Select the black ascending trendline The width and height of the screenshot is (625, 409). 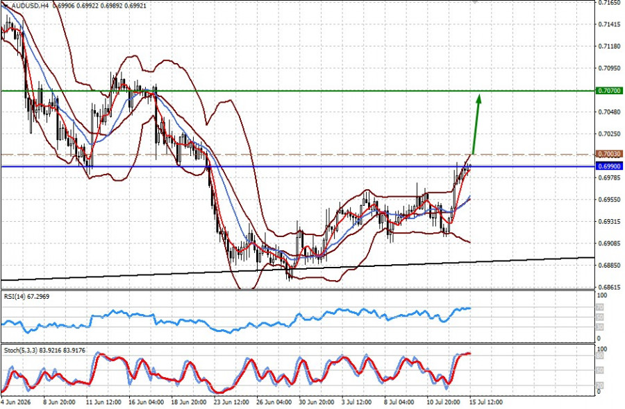click(297, 269)
